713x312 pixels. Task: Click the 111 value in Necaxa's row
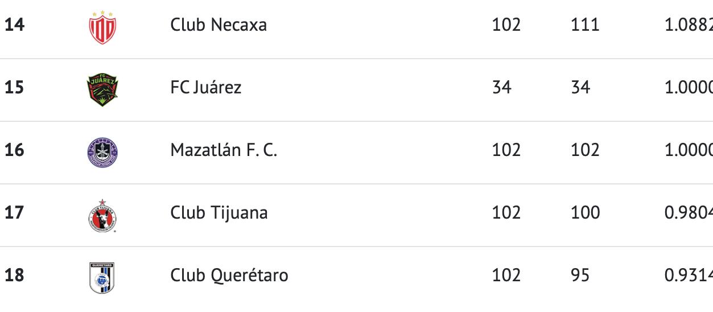(x=585, y=25)
